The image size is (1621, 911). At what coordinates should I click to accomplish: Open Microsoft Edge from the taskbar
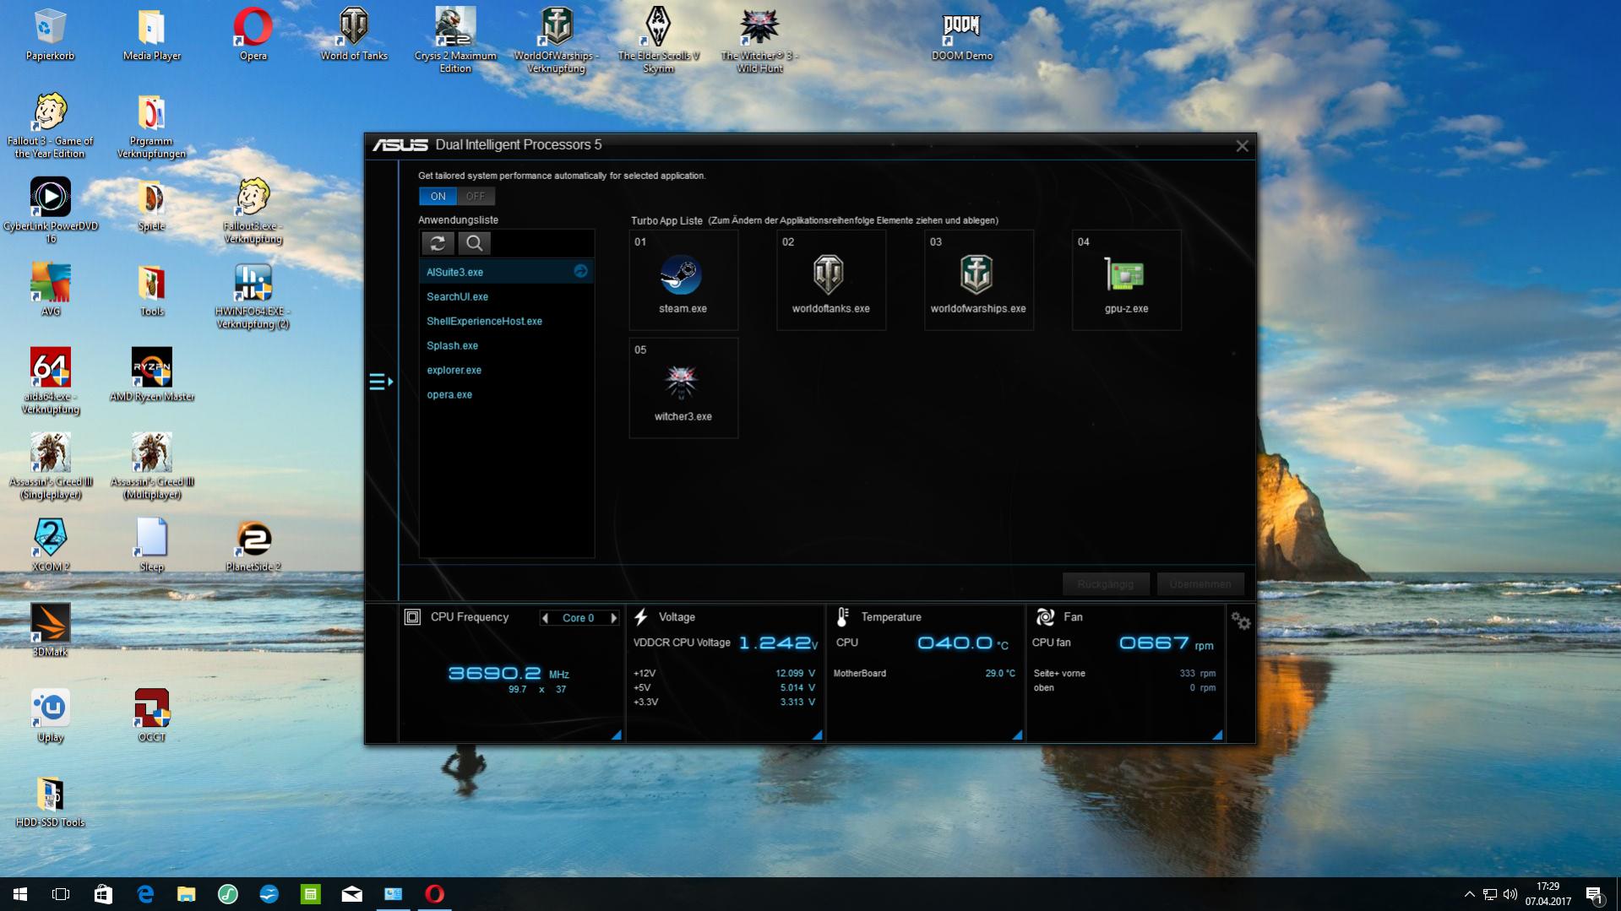pyautogui.click(x=145, y=894)
